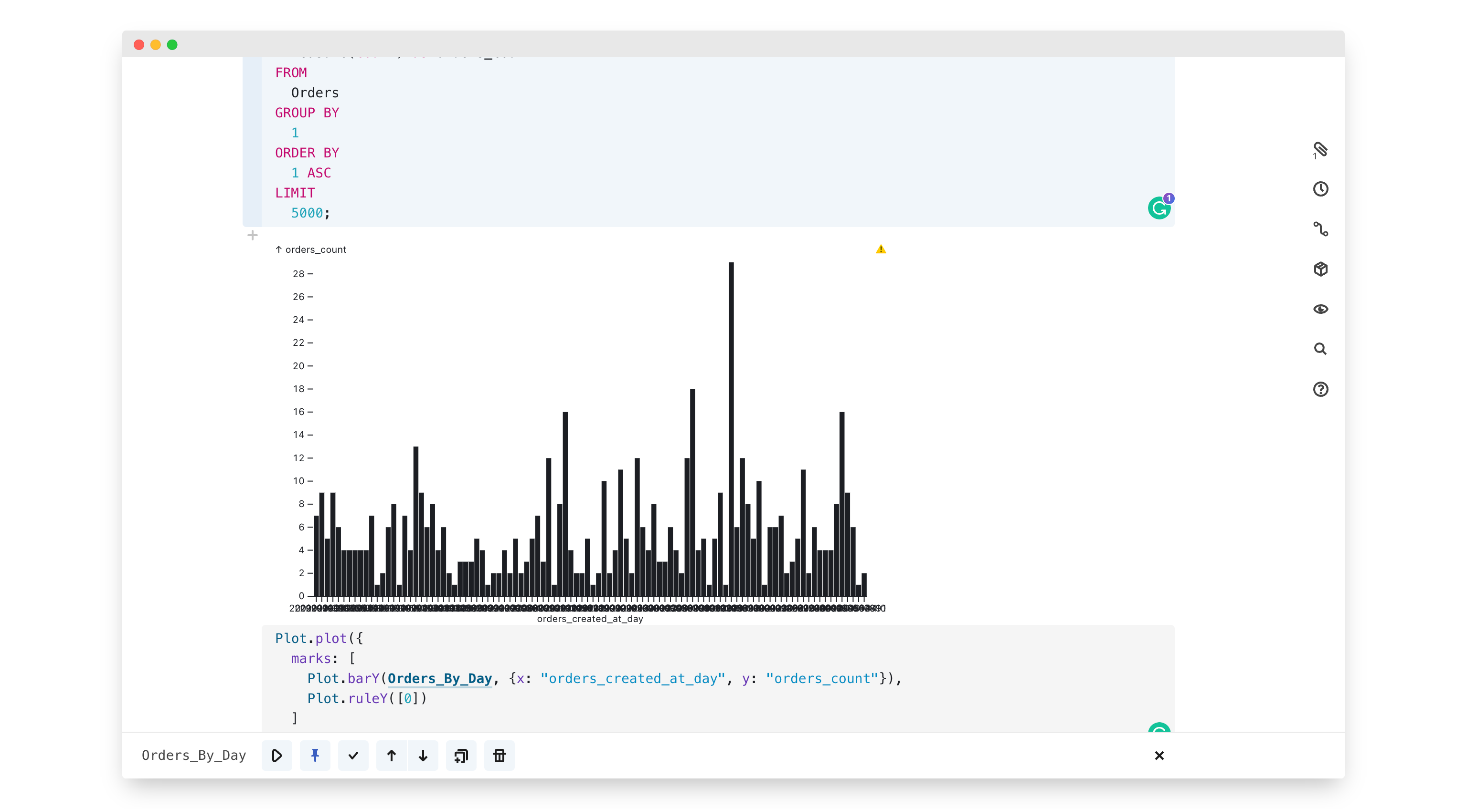Run the Orders_By_Day cell
This screenshot has width=1467, height=809.
click(x=277, y=756)
